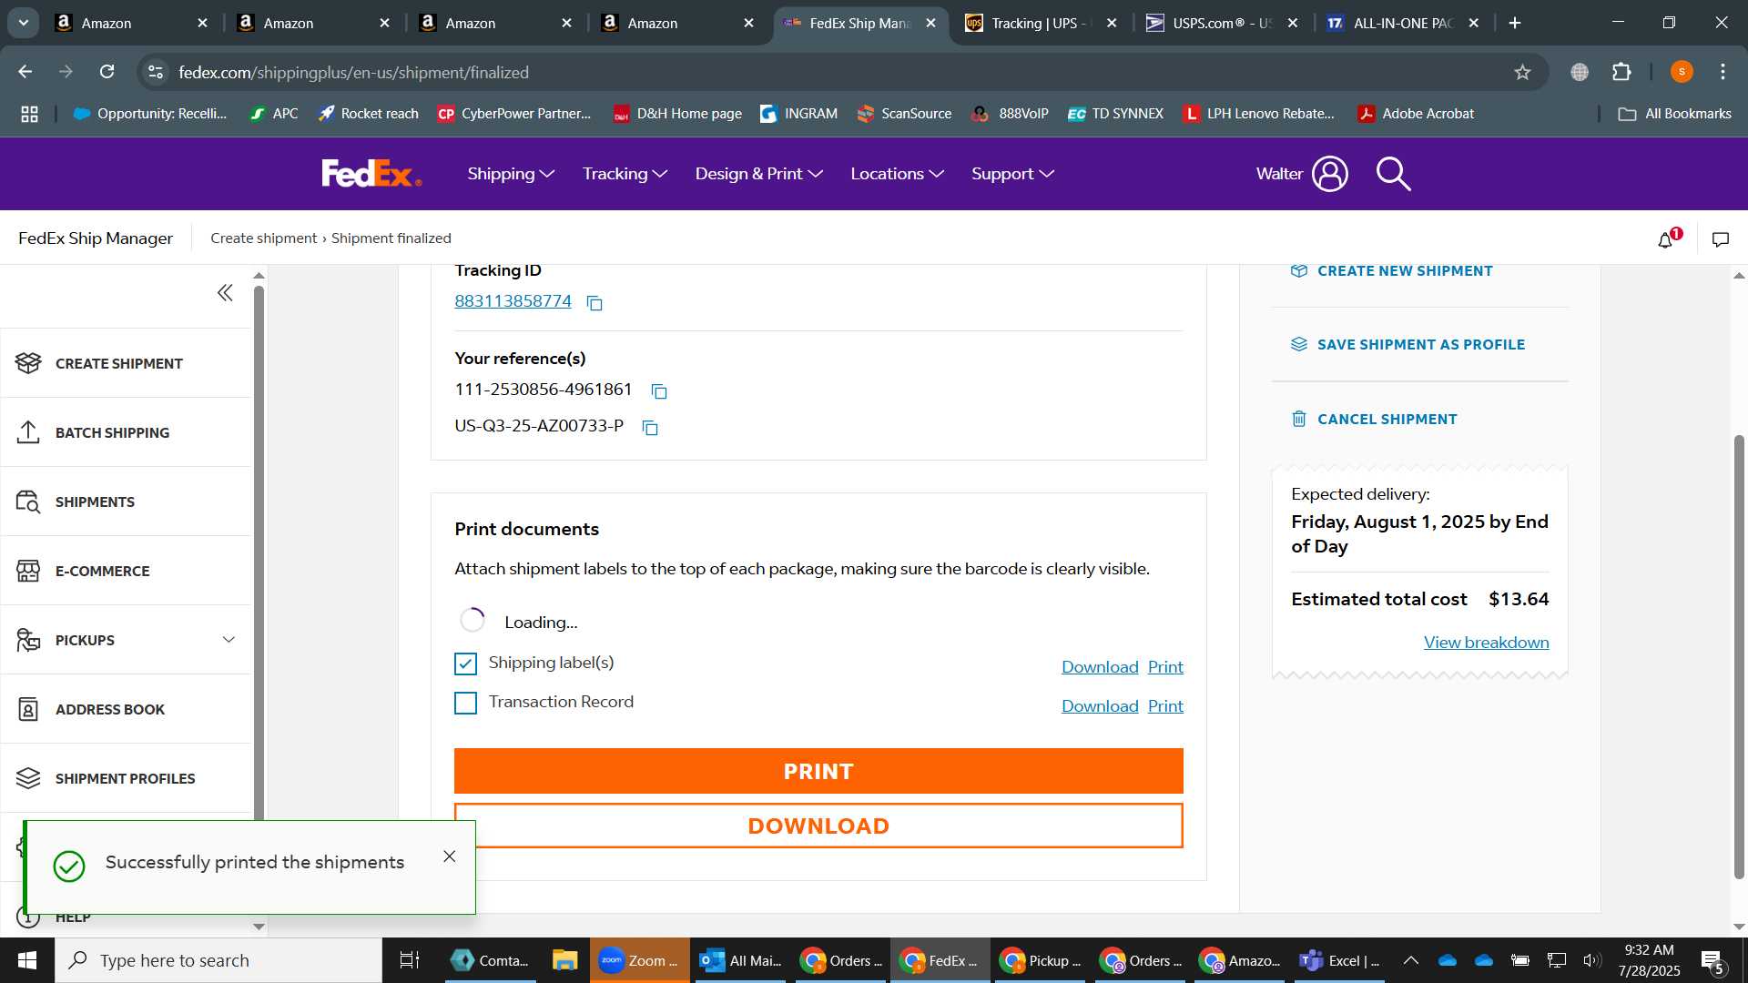The image size is (1748, 983).
Task: Show hidden system tray icons
Action: pyautogui.click(x=1410, y=960)
